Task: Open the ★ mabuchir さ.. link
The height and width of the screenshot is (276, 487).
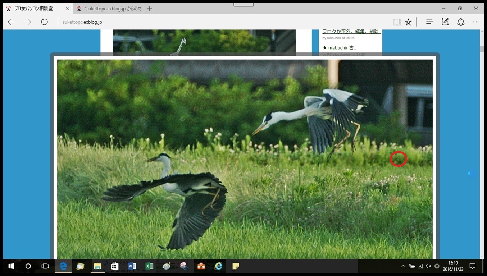Action: [x=339, y=47]
